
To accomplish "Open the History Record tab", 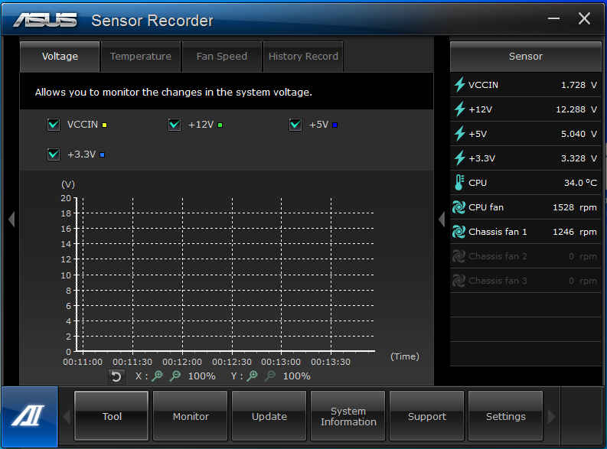I will pyautogui.click(x=303, y=57).
